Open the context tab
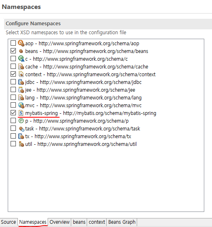The width and height of the screenshot is (212, 227). pyautogui.click(x=97, y=222)
